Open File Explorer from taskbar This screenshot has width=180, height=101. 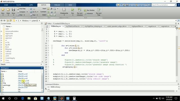coord(29,98)
